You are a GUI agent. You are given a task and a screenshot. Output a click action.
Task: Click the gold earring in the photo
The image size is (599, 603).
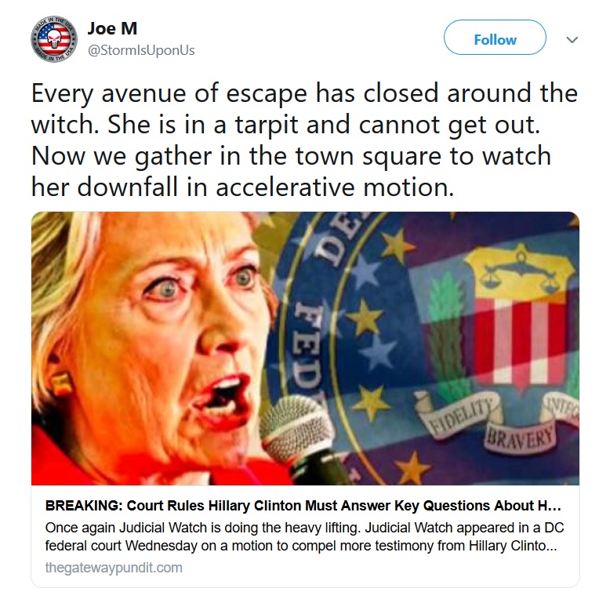coord(61,383)
